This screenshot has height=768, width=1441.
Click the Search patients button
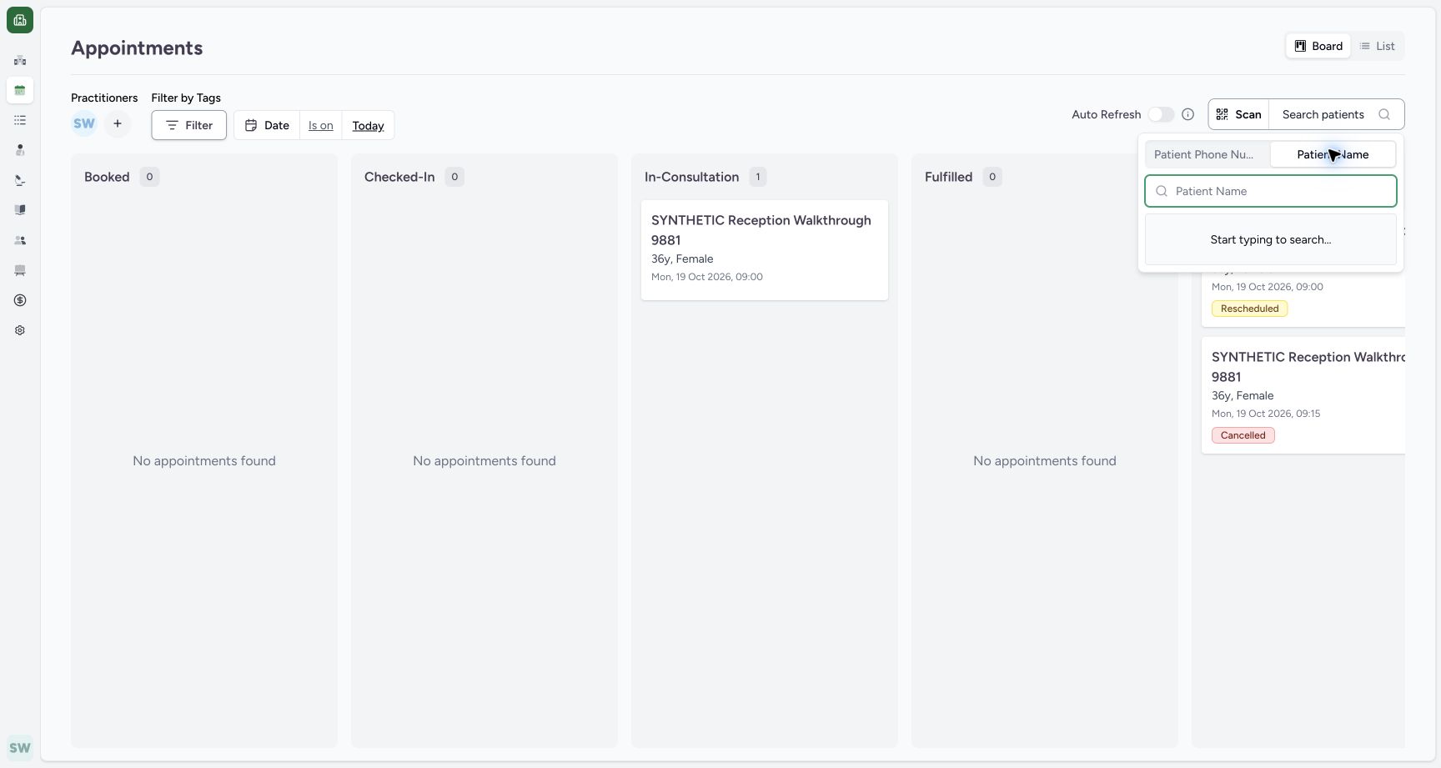pos(1337,114)
